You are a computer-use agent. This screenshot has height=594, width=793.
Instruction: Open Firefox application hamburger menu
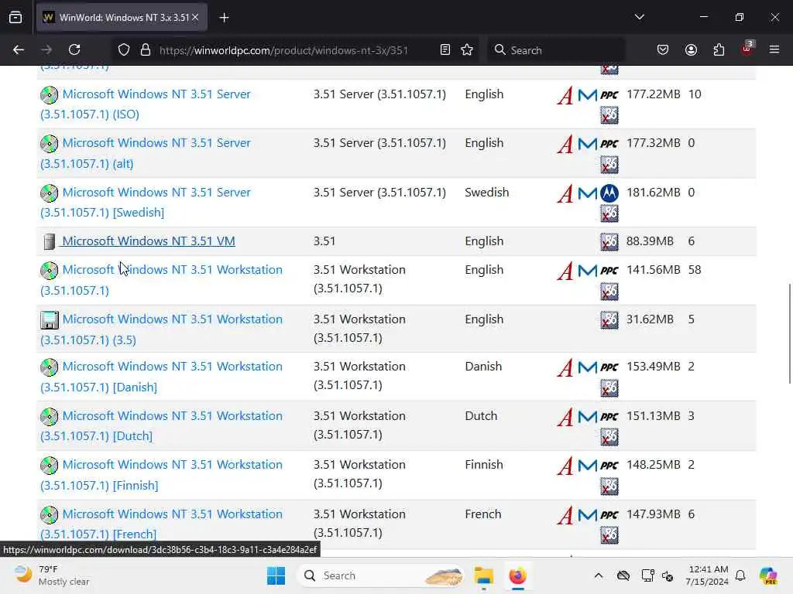(x=774, y=49)
